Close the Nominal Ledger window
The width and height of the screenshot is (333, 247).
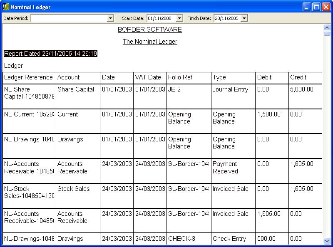(x=326, y=7)
